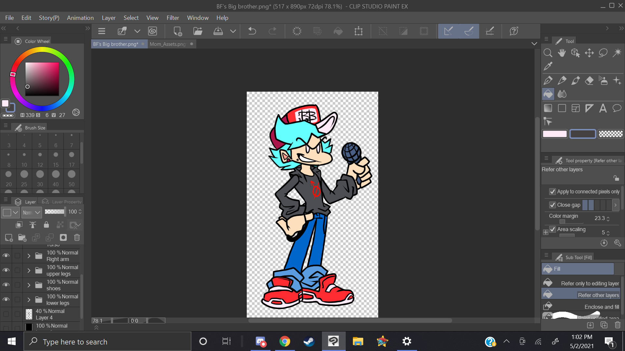The height and width of the screenshot is (351, 625).
Task: Switch to the Mom_Assets.png tab
Action: pyautogui.click(x=168, y=44)
